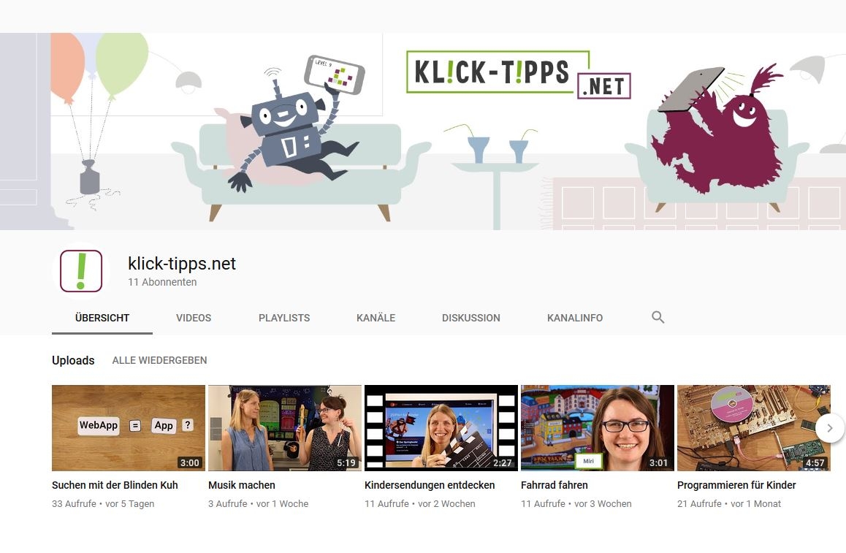846x553 pixels.
Task: Open the WebApp = App video thumbnail
Action: click(x=129, y=428)
